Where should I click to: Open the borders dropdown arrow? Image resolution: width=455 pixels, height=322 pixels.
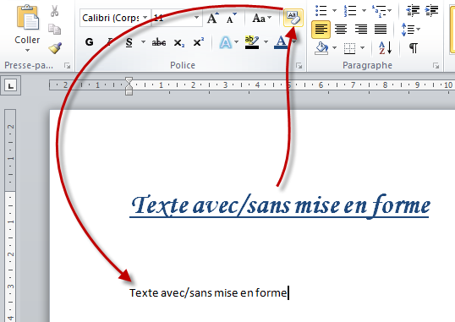coord(362,48)
